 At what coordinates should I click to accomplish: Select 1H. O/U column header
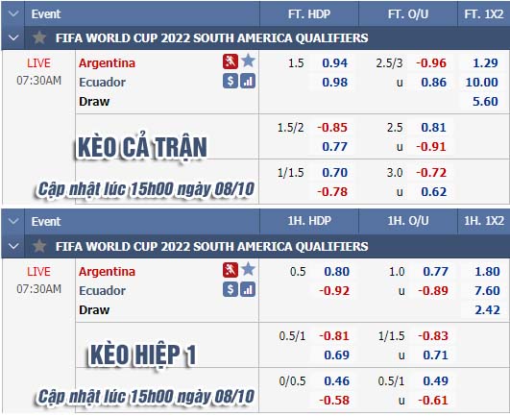pyautogui.click(x=408, y=221)
